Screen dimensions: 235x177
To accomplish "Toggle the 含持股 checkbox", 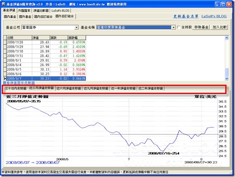I will click(179, 28).
